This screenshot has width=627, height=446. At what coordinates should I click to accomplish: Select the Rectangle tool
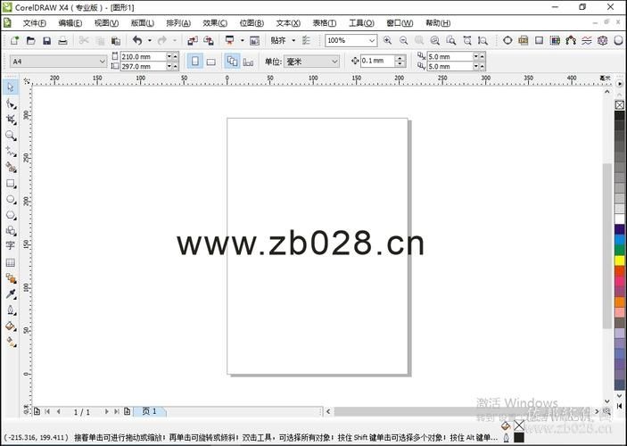pyautogui.click(x=11, y=184)
